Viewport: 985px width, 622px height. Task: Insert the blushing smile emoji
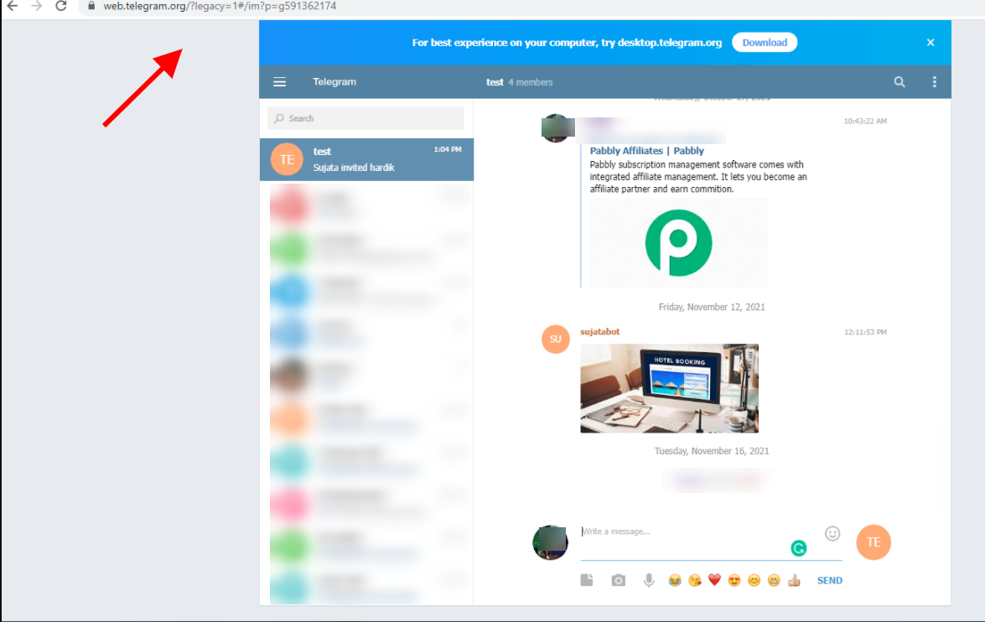pyautogui.click(x=754, y=581)
